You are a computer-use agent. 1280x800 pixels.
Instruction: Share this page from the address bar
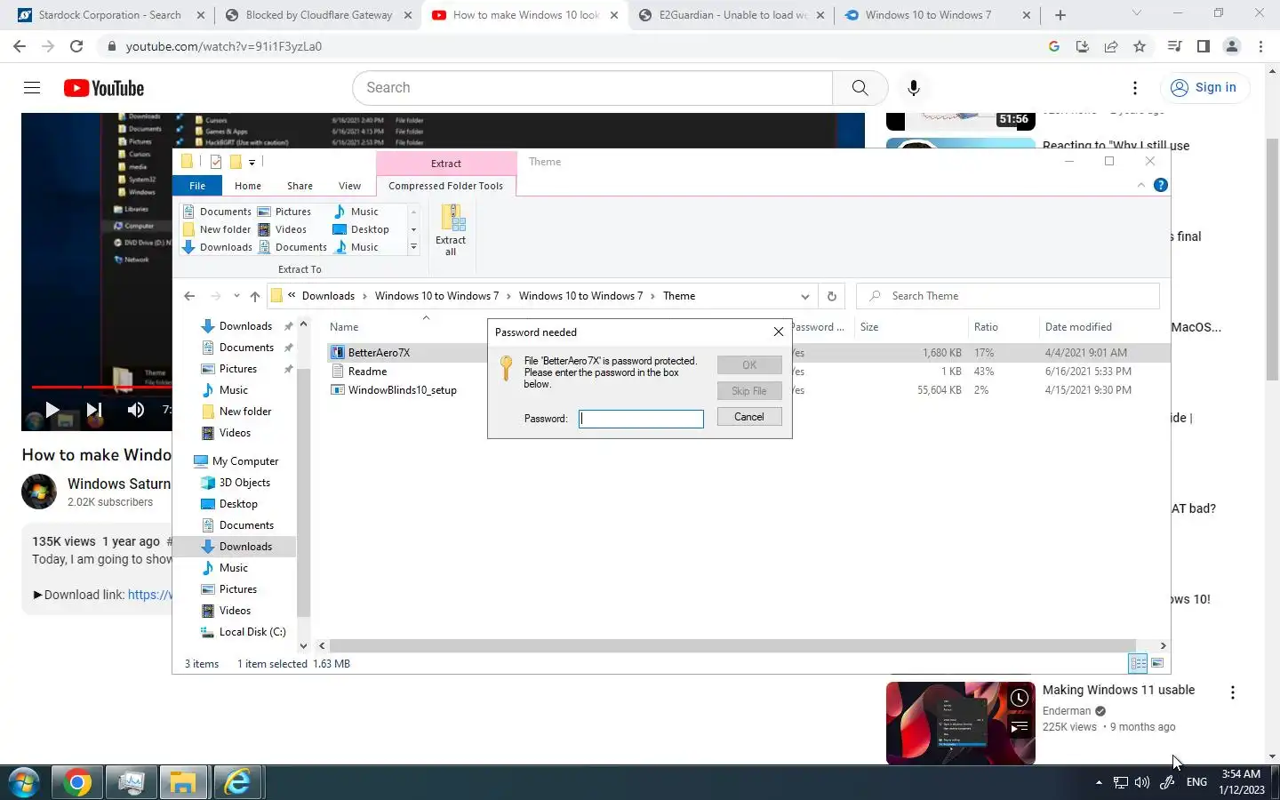click(x=1111, y=46)
